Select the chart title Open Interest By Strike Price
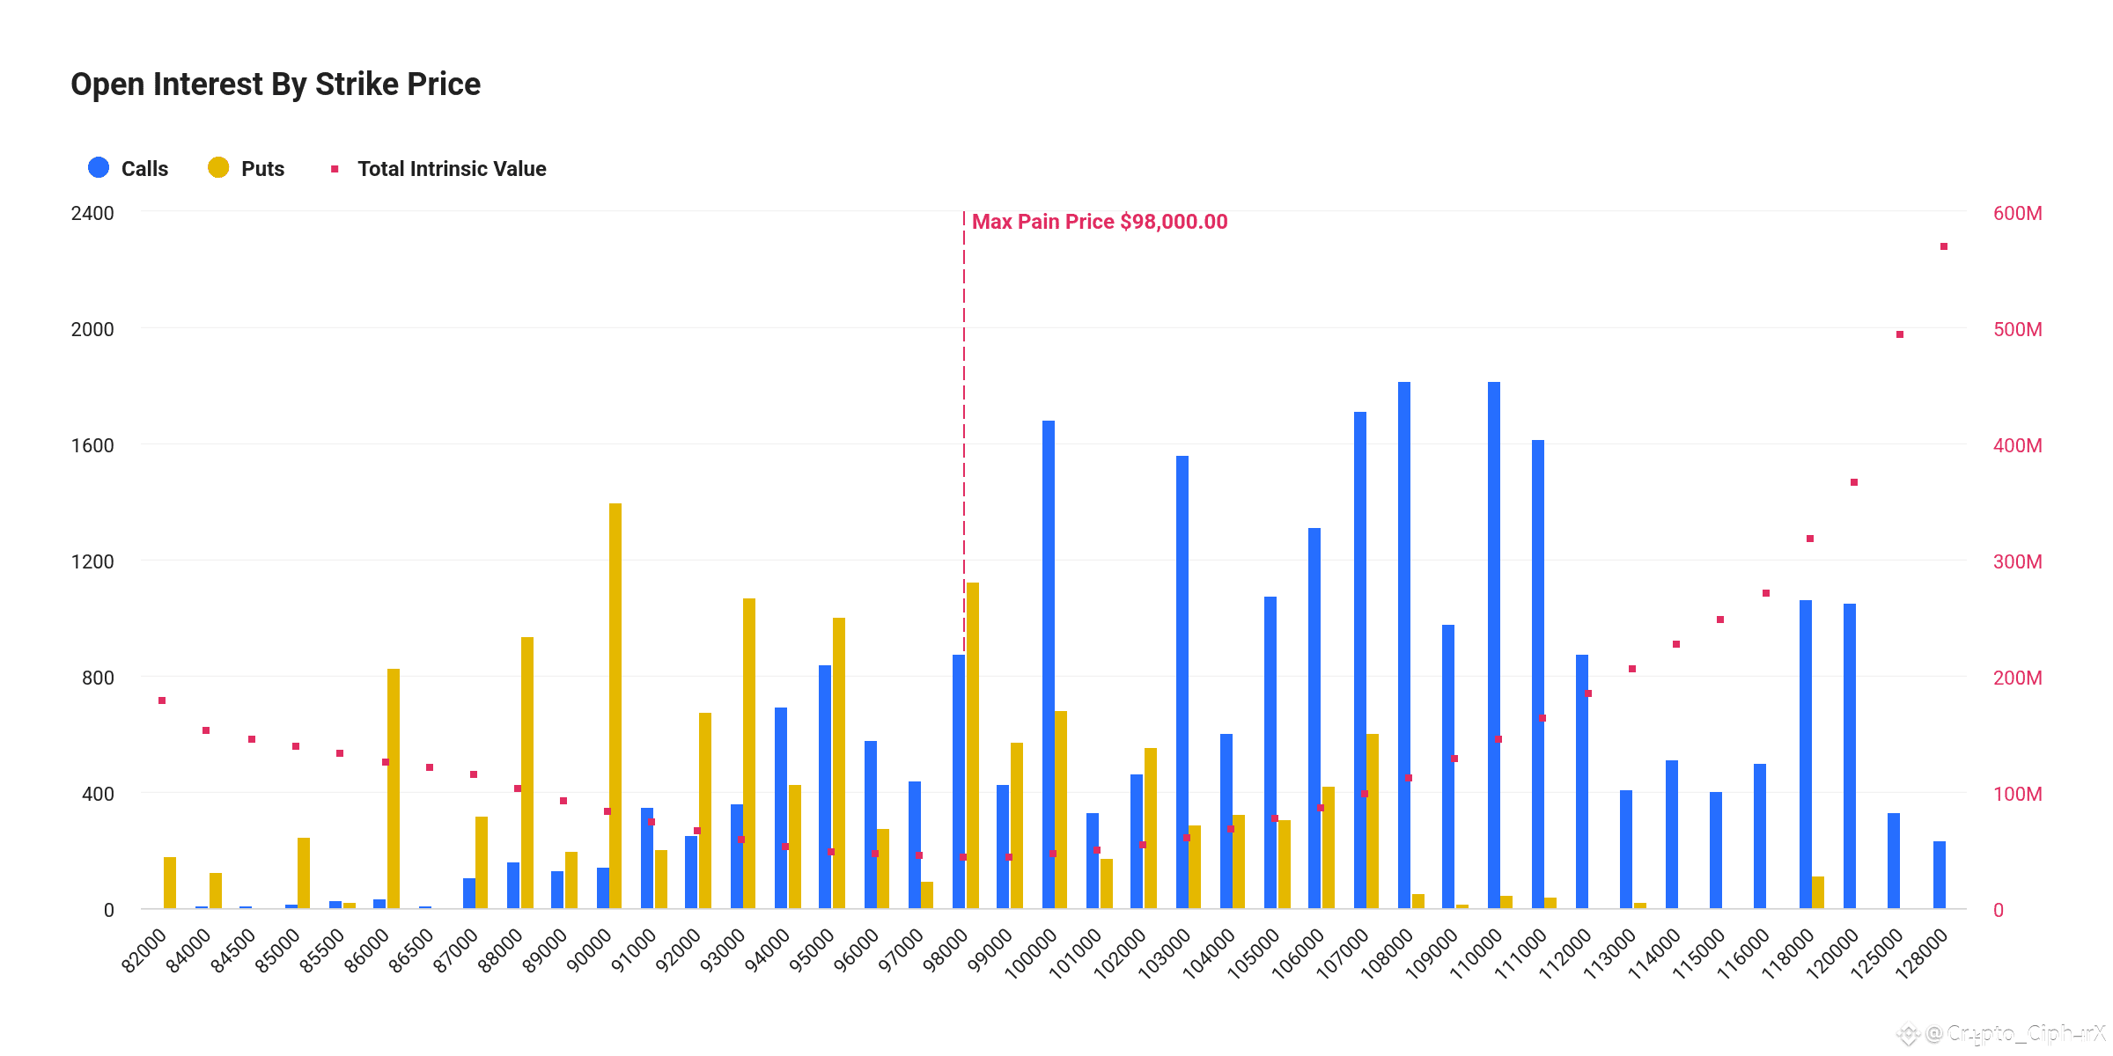Image resolution: width=2113 pixels, height=1056 pixels. tap(275, 84)
